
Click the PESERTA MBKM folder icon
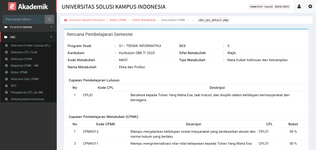click(x=6, y=27)
